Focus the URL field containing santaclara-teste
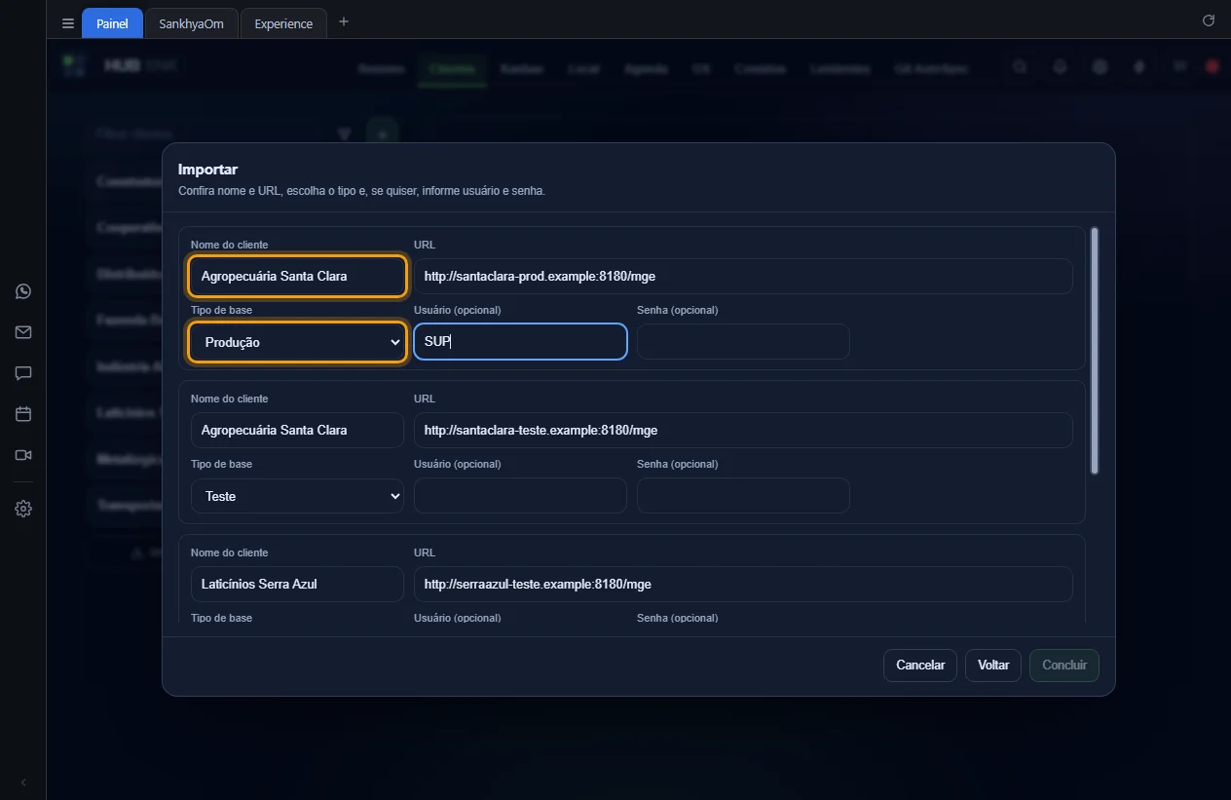Screen dimensions: 1231x800 tap(743, 430)
